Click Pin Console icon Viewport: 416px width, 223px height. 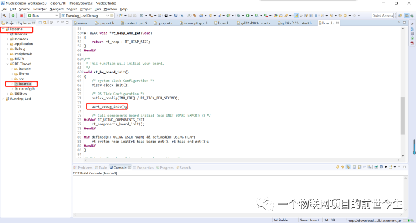click(376, 167)
